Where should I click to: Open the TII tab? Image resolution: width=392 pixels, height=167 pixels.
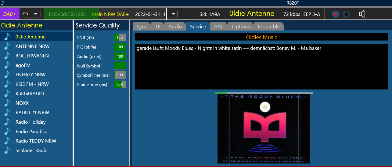pyautogui.click(x=158, y=27)
